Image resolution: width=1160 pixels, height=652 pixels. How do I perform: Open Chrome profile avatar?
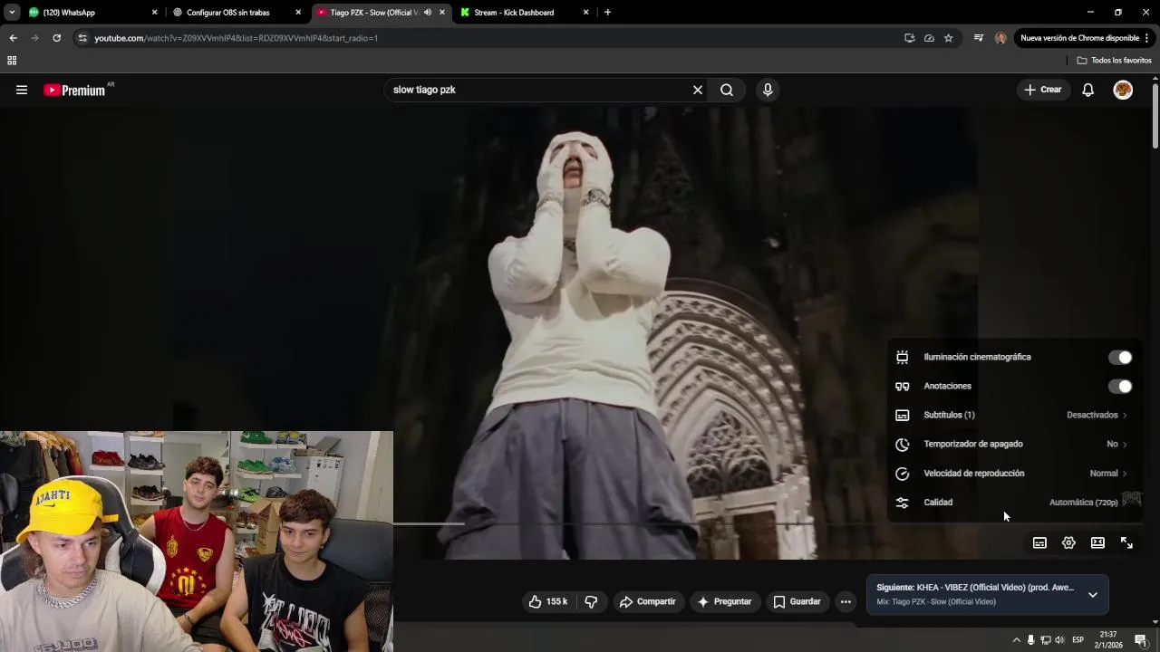(1000, 38)
